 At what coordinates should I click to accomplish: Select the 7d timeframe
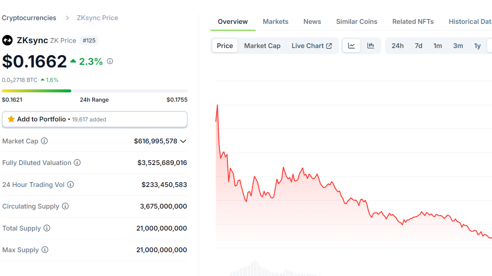tap(418, 45)
